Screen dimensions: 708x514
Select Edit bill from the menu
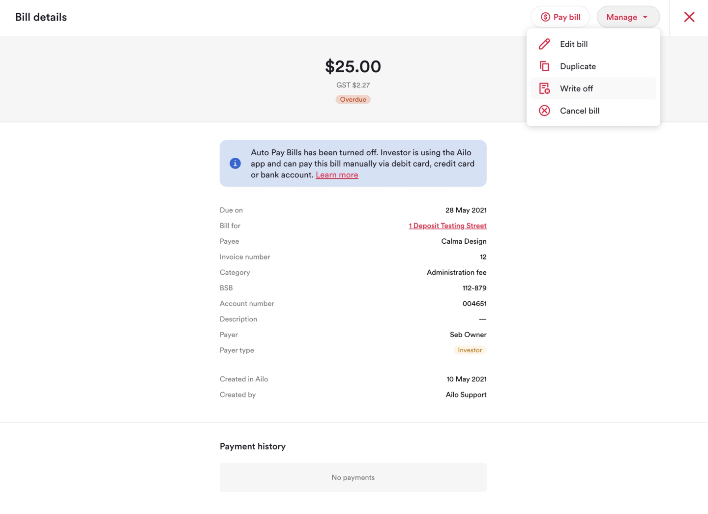point(574,44)
